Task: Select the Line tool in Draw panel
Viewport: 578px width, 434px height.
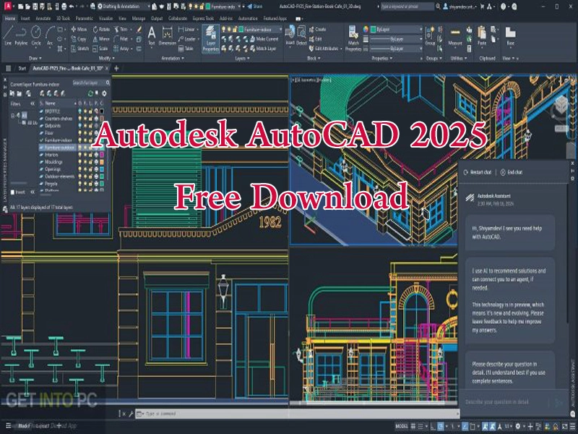Action: coord(8,35)
